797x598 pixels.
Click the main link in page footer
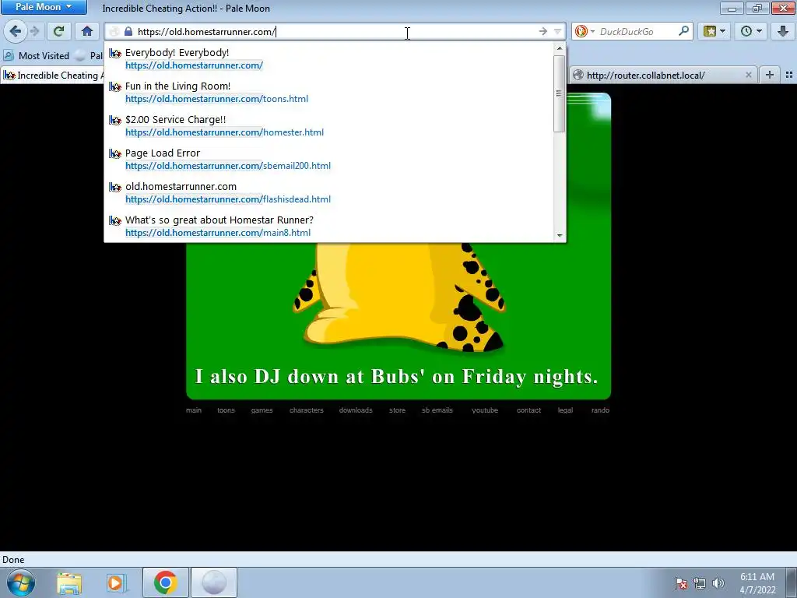pyautogui.click(x=194, y=410)
